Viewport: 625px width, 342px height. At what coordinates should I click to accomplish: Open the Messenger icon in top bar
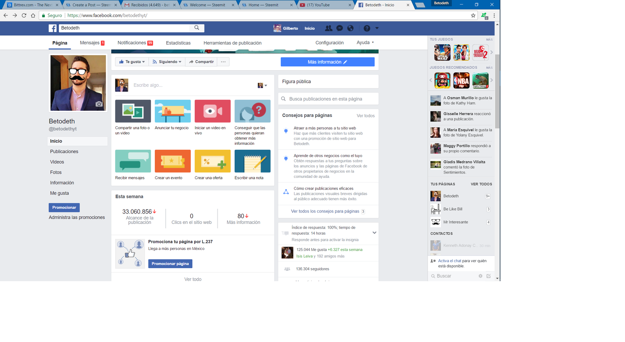pyautogui.click(x=340, y=28)
